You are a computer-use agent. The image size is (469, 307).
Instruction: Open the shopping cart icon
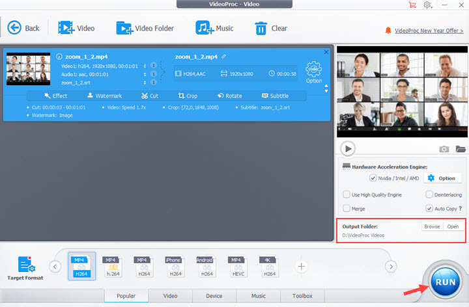click(x=412, y=5)
